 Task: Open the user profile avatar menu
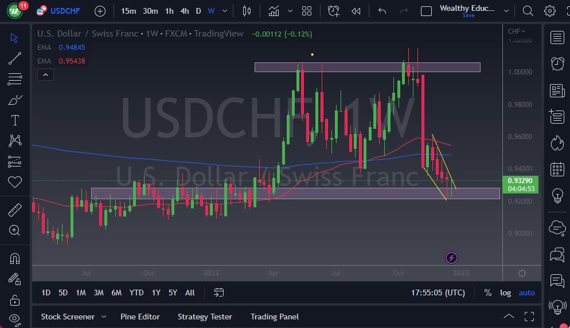(15, 11)
